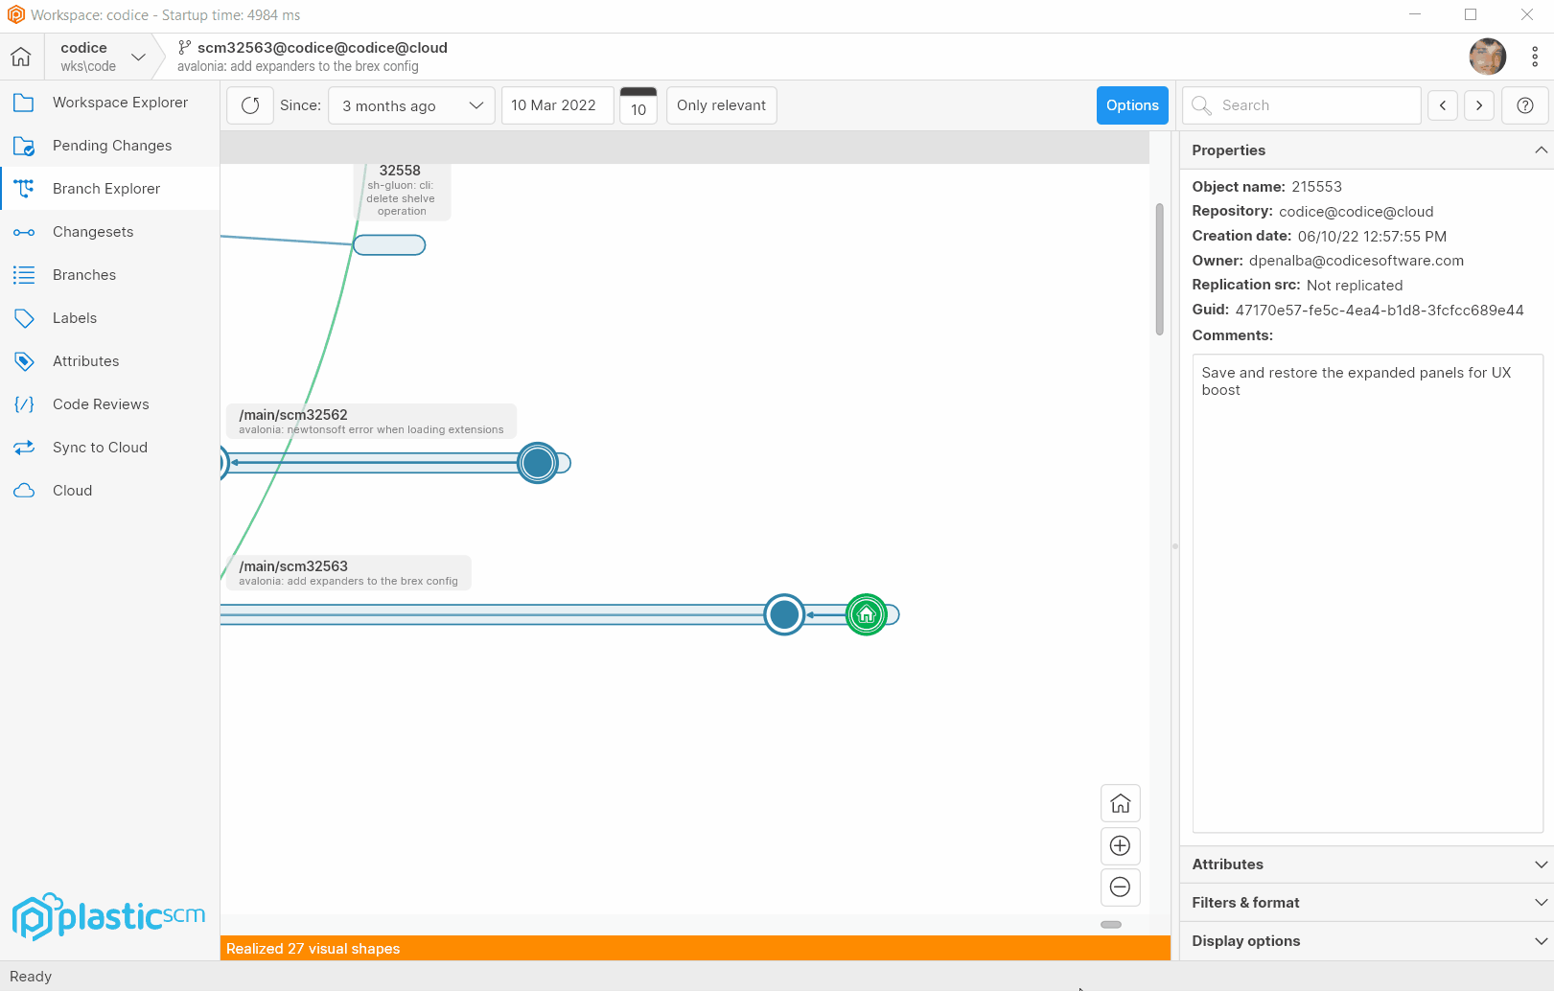Open the calendar date picker icon
Screen dimensions: 1554x991
point(638,105)
